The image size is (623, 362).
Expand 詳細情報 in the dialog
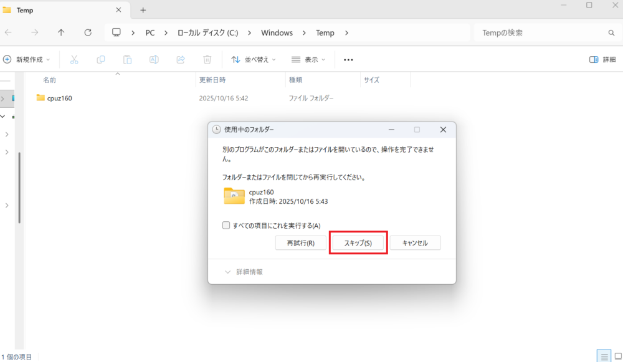tap(244, 272)
